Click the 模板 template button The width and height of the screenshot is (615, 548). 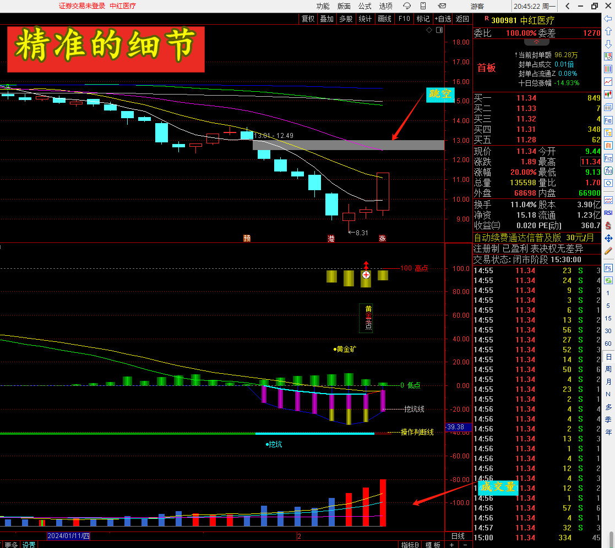(x=433, y=545)
